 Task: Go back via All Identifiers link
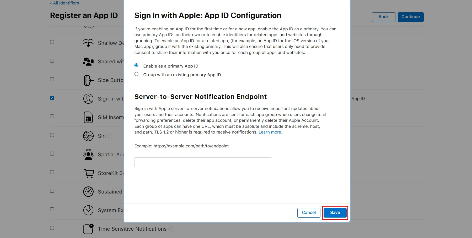coord(65,3)
